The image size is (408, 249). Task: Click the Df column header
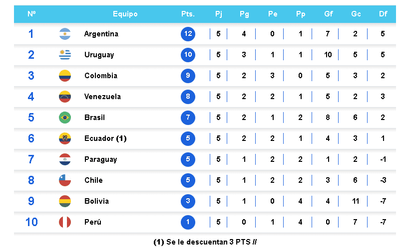(383, 14)
